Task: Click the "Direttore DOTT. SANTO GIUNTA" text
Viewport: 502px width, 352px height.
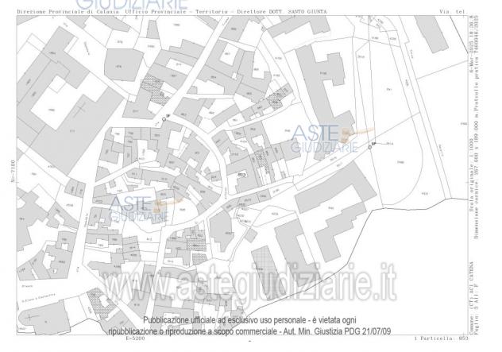Action: point(282,12)
